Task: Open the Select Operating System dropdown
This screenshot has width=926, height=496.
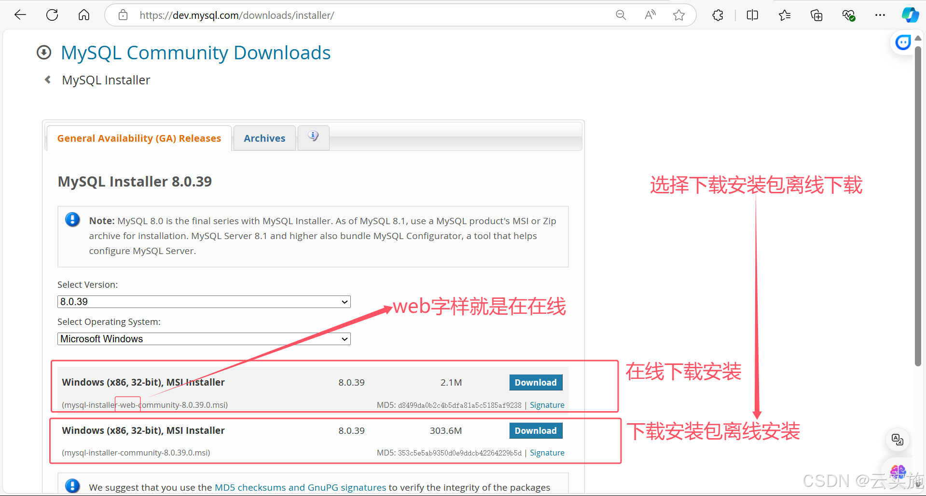Action: coord(204,339)
